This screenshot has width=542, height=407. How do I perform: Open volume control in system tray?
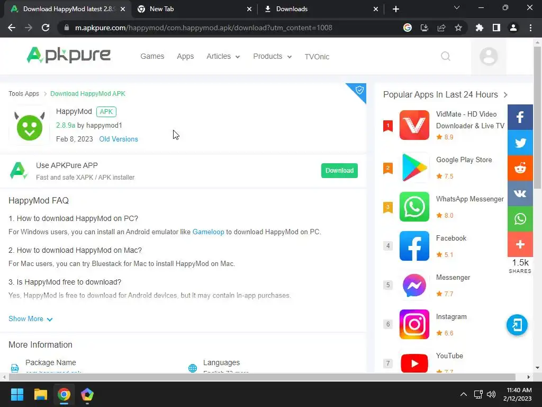point(491,394)
